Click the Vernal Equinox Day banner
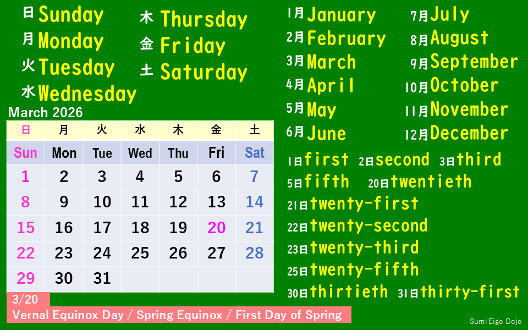This screenshot has width=528, height=330. point(177,315)
